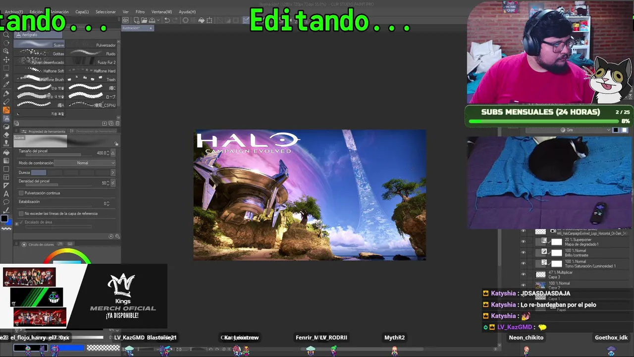
Task: Adjust Densidad del pincel value stepper
Action: click(x=108, y=183)
